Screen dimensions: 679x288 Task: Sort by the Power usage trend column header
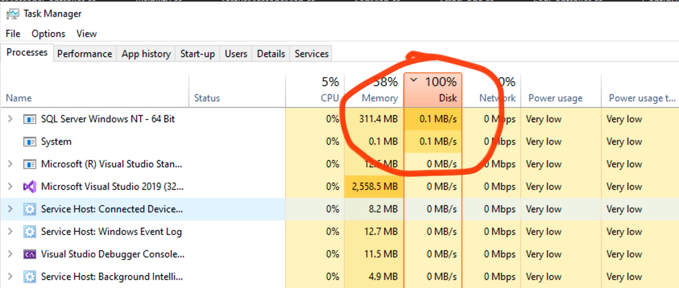pyautogui.click(x=640, y=91)
